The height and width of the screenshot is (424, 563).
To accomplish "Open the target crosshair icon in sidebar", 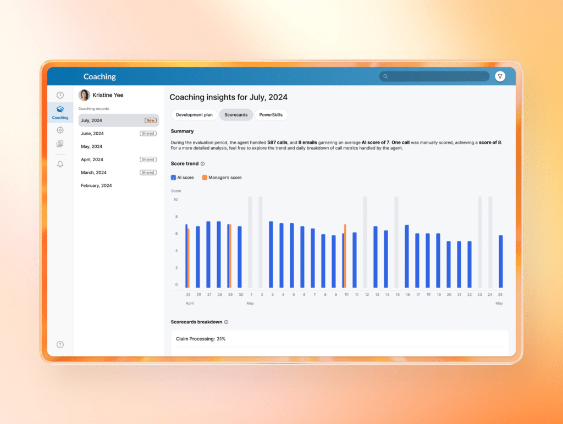I will tap(60, 130).
